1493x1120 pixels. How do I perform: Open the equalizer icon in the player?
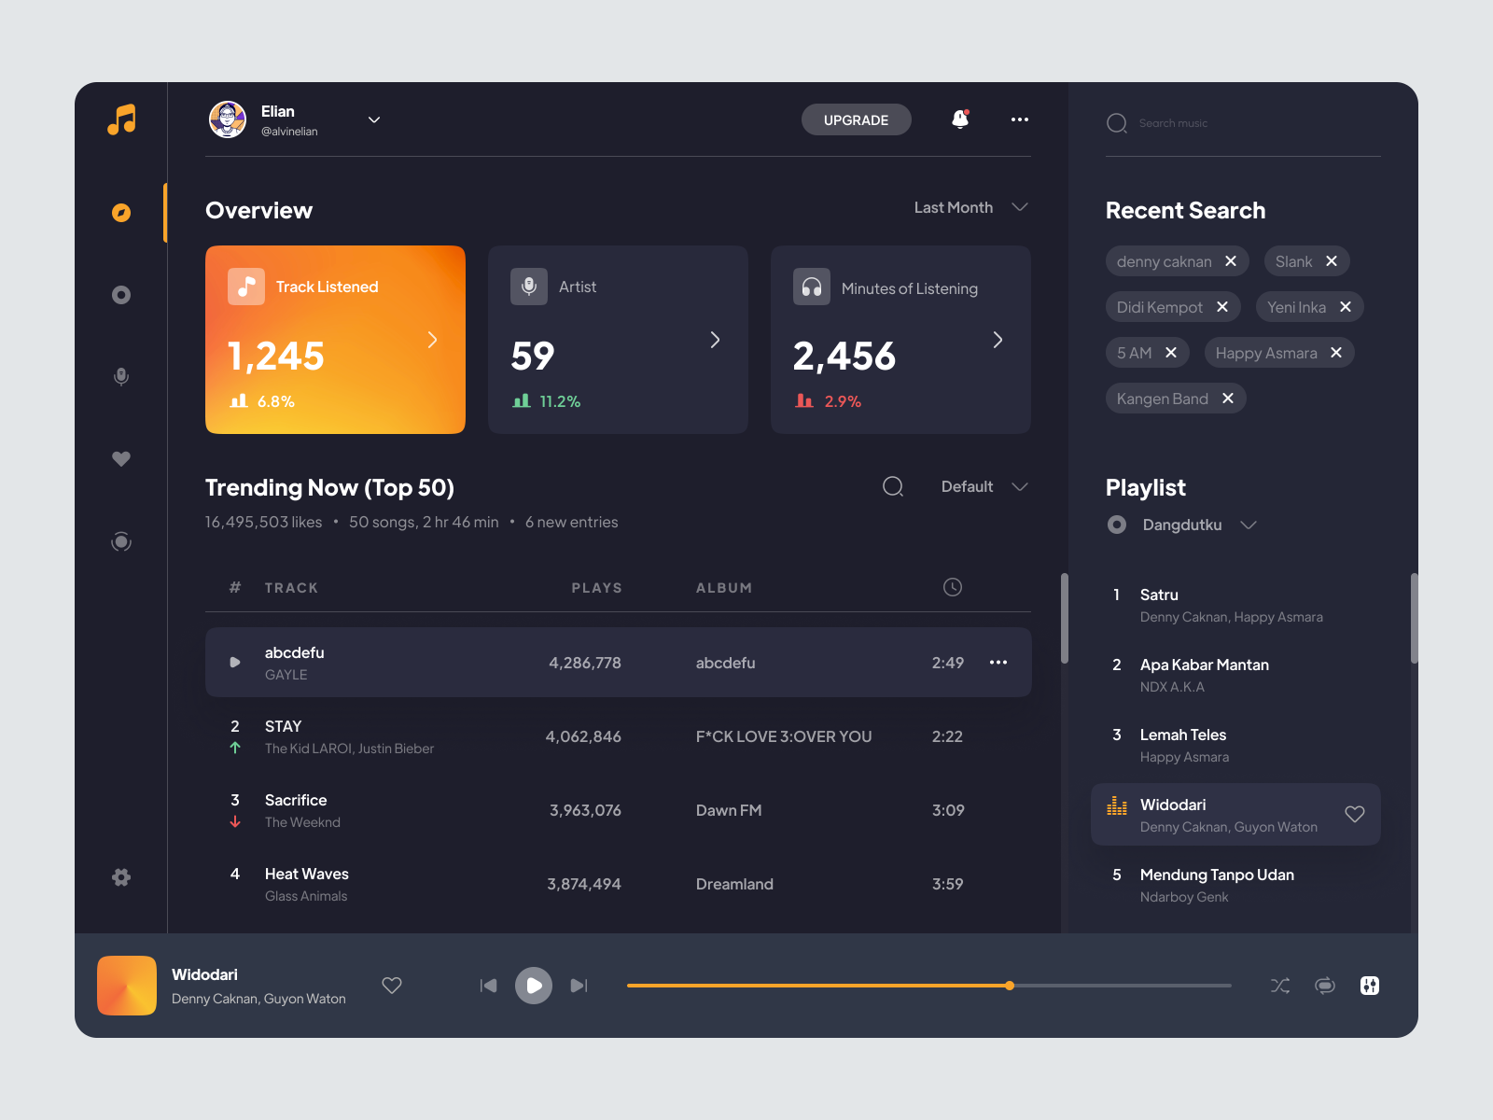click(x=1369, y=986)
